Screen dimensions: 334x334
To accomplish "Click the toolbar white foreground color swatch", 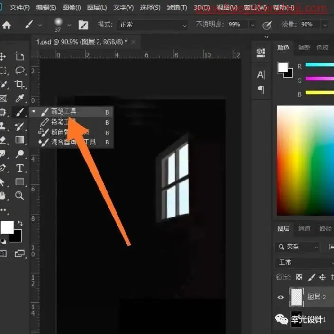I will (x=7, y=227).
